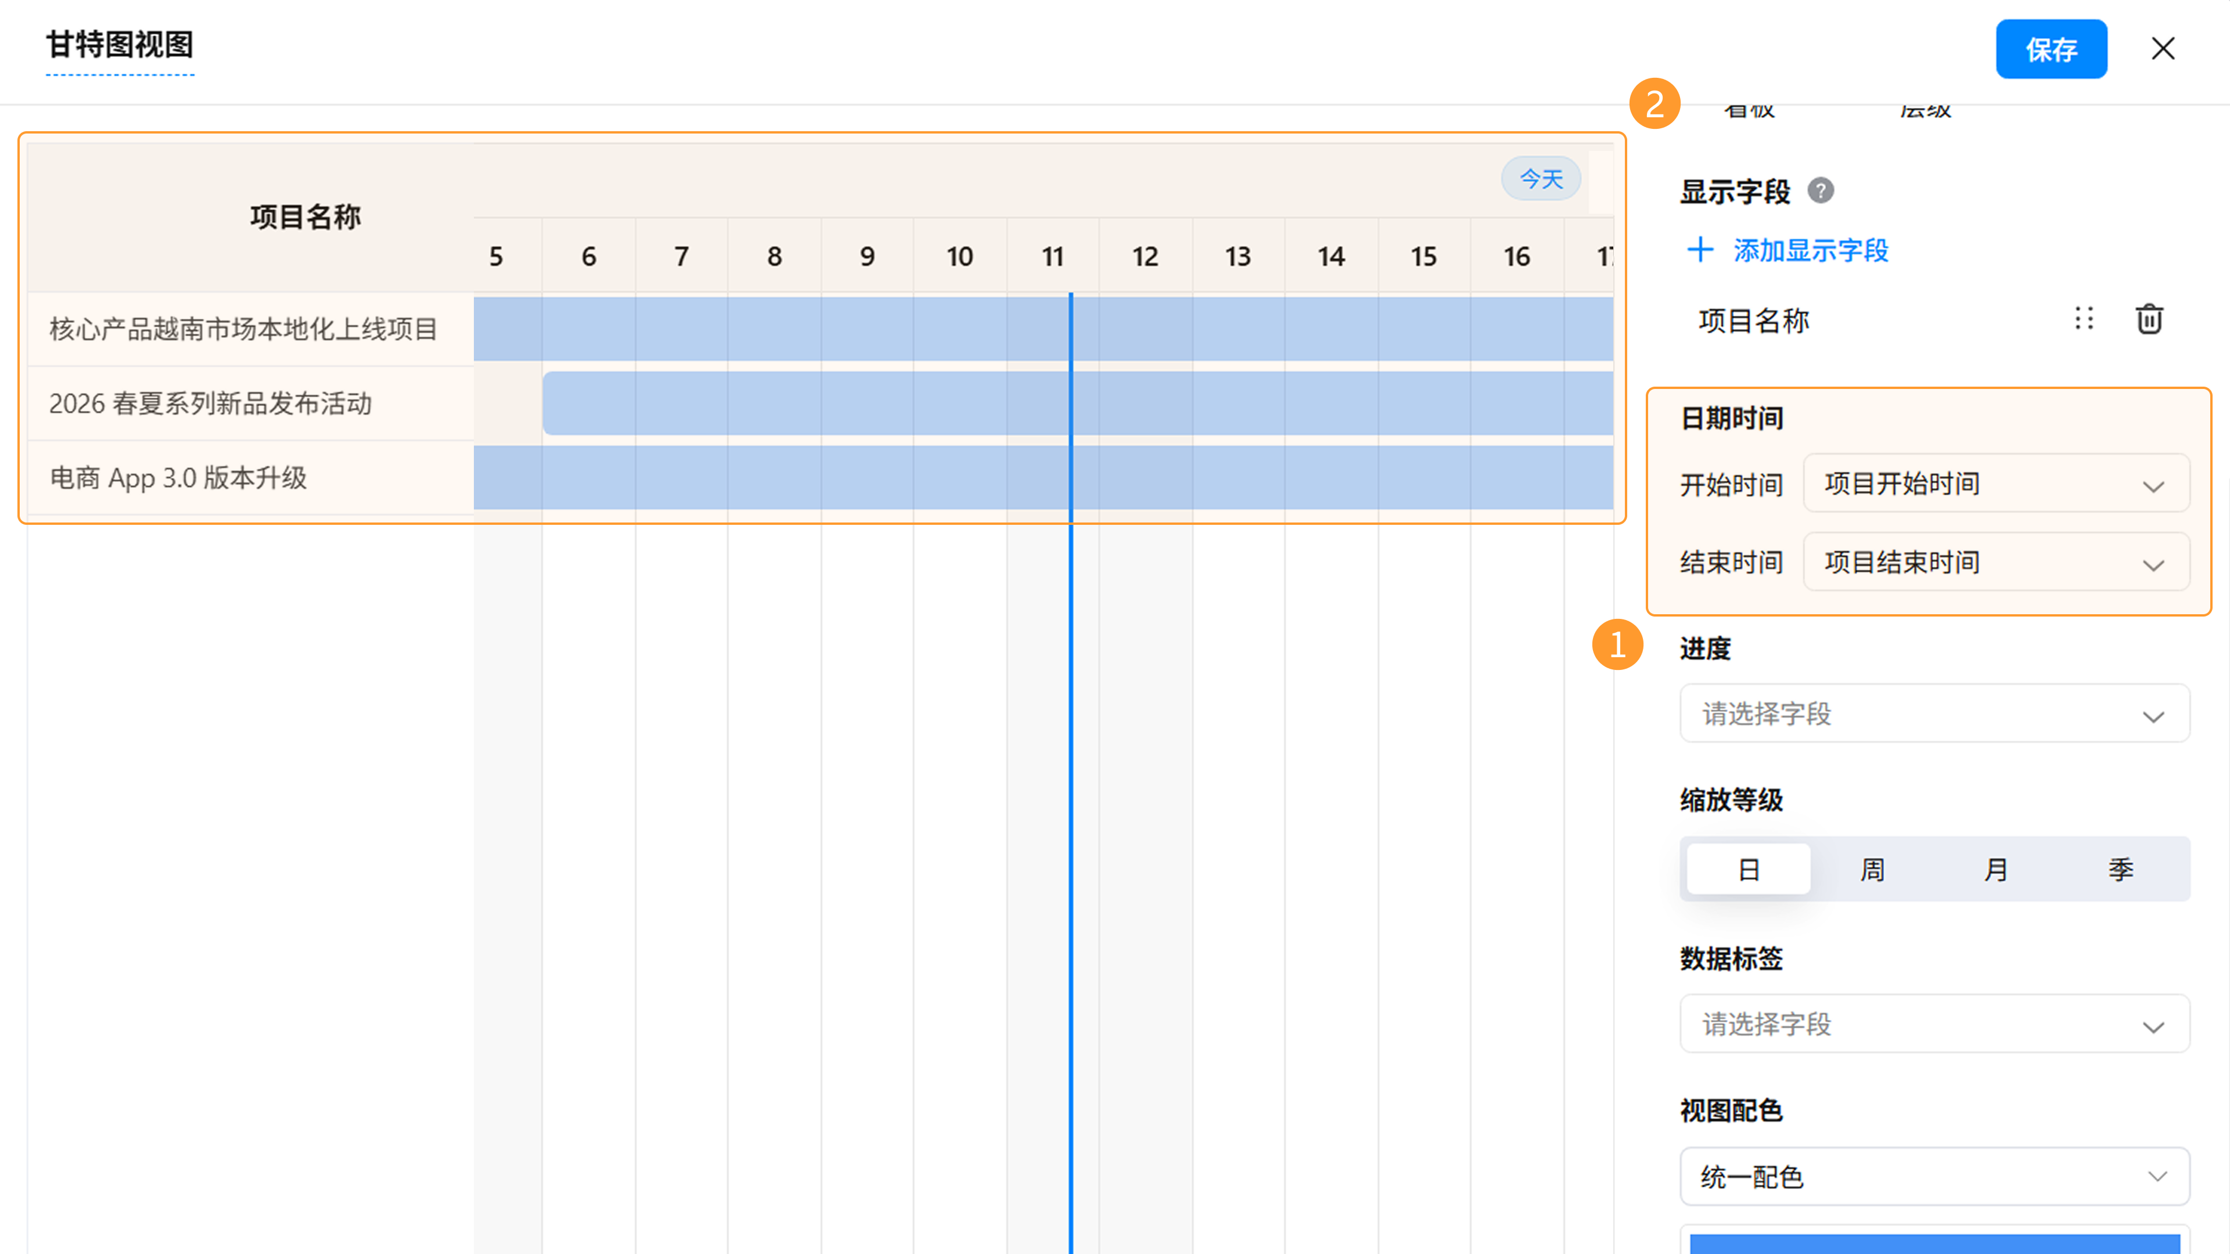Click the orange badge numbered 2
This screenshot has width=2230, height=1254.
pos(1654,104)
